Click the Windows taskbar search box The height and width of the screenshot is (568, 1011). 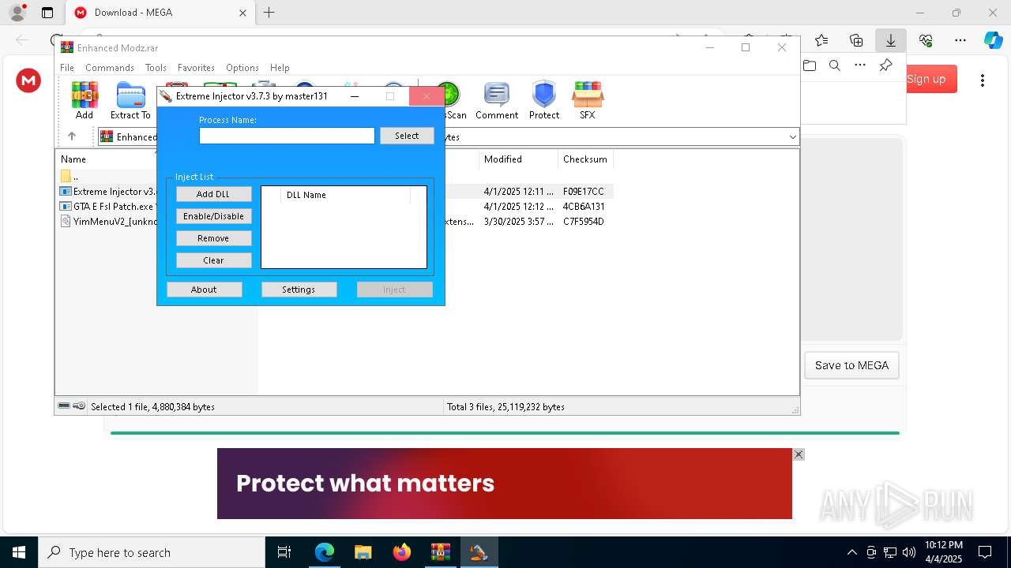coord(152,552)
